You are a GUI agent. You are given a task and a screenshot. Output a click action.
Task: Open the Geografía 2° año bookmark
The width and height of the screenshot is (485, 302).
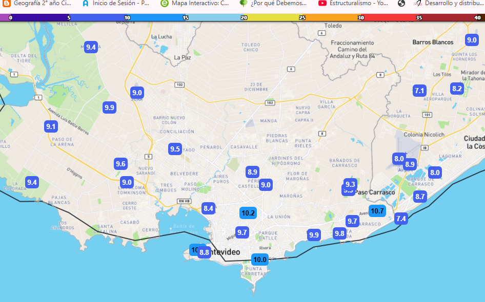coord(37,4)
